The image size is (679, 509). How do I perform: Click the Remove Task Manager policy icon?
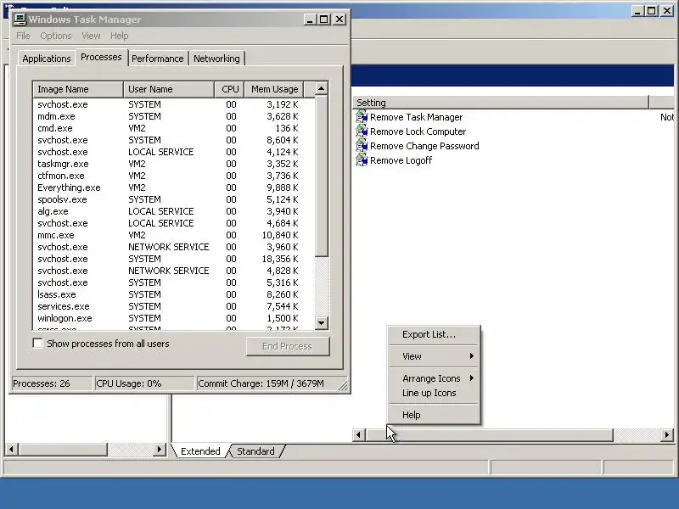[x=362, y=116]
